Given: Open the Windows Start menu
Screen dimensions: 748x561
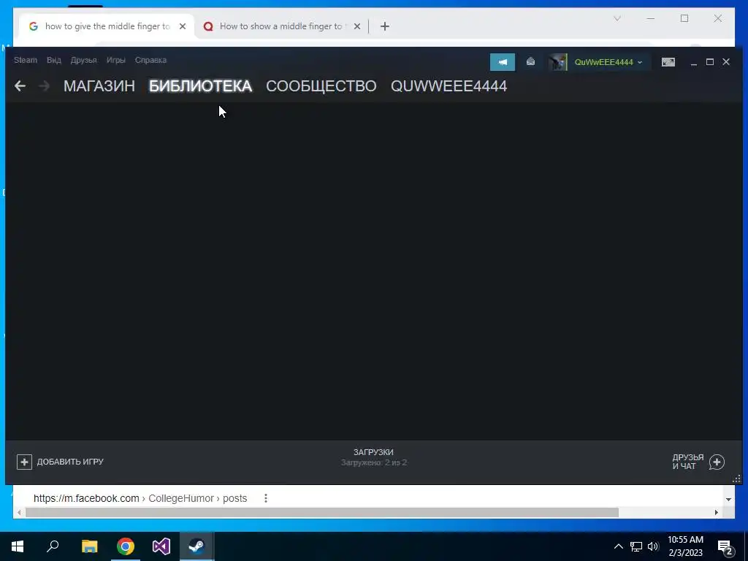Looking at the screenshot, I should click(18, 546).
